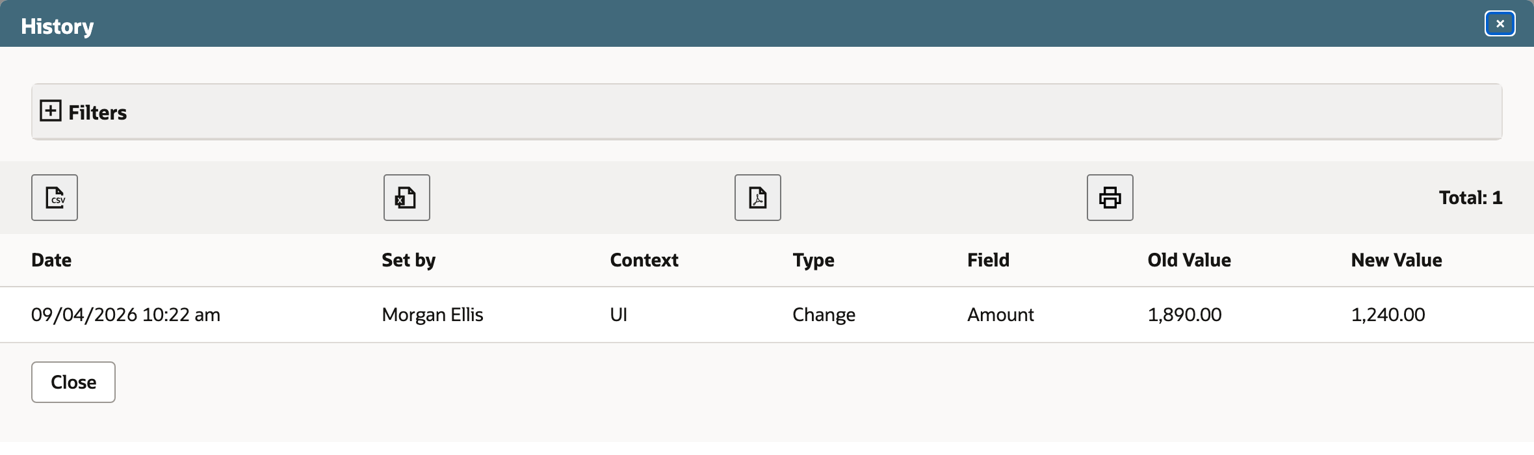
Task: Click the New Value column header
Action: click(x=1396, y=260)
